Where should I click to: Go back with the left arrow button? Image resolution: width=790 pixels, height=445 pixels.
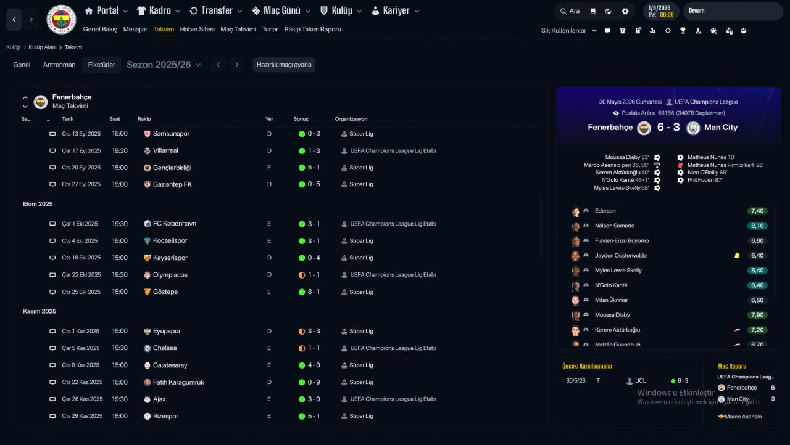tap(14, 20)
